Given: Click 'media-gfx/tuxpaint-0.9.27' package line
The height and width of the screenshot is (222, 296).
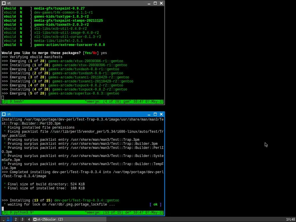Looking at the screenshot, I should coord(59,8).
